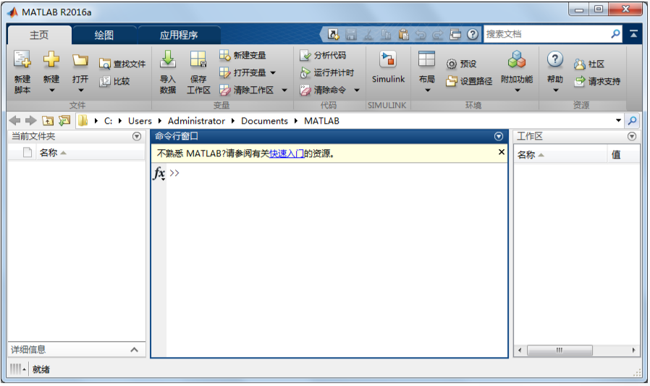The image size is (650, 386).
Task: Click the quick-access cut scissors icon
Action: [x=368, y=35]
